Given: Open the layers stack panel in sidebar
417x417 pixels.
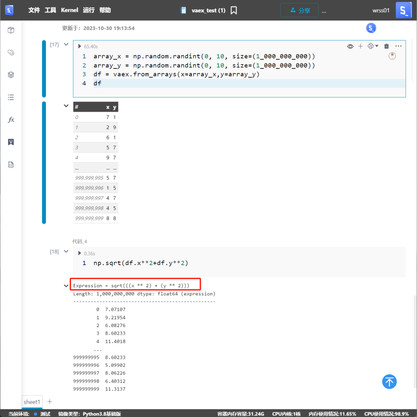Looking at the screenshot, I should pyautogui.click(x=11, y=75).
